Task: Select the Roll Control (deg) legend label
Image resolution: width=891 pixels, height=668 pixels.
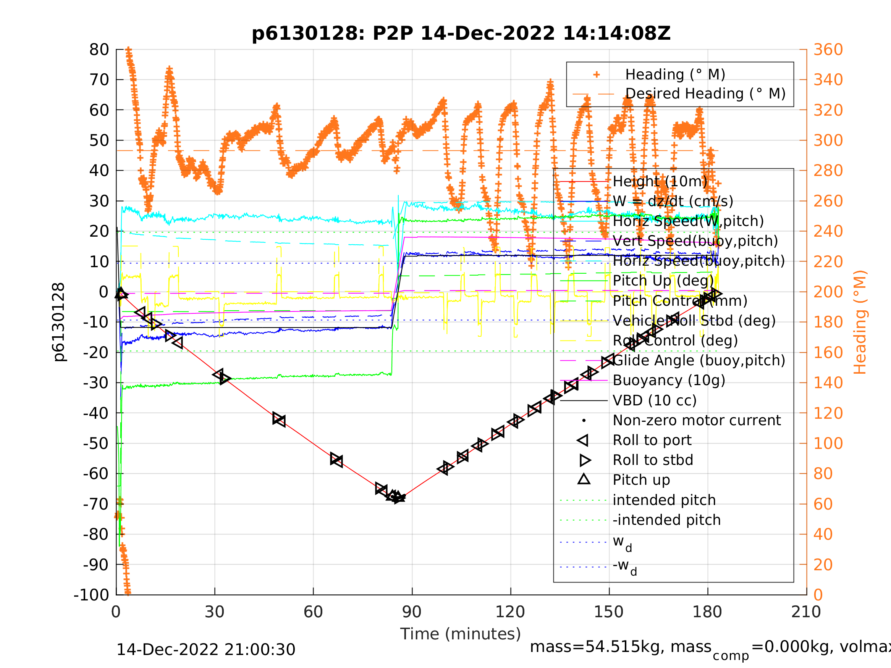Action: [x=676, y=340]
